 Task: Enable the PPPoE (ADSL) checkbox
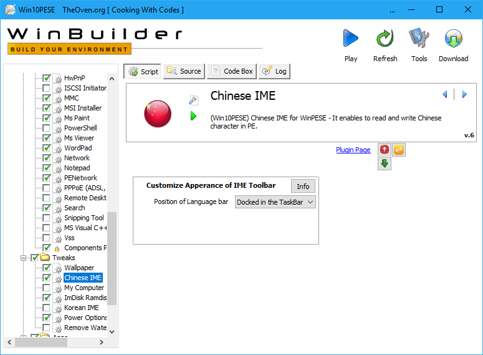pyautogui.click(x=46, y=188)
